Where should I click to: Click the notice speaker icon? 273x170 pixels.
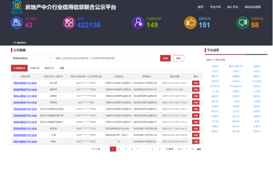pyautogui.click(x=14, y=43)
